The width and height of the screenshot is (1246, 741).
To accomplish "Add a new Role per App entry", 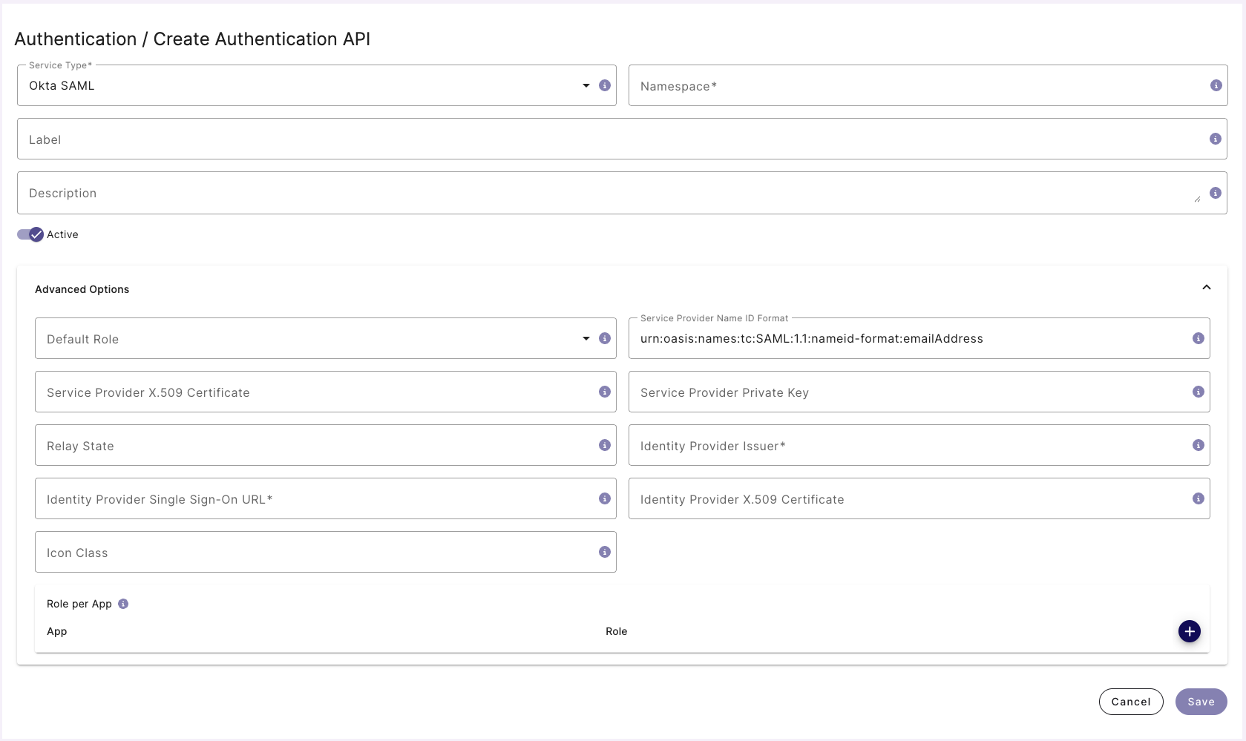I will pos(1189,631).
